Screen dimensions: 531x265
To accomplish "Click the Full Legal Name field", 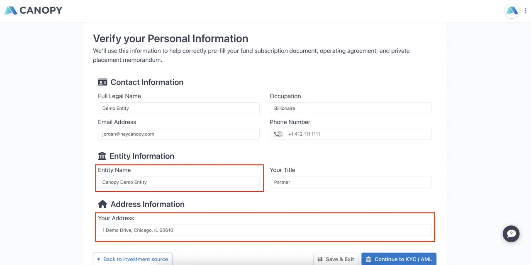I will tap(179, 108).
